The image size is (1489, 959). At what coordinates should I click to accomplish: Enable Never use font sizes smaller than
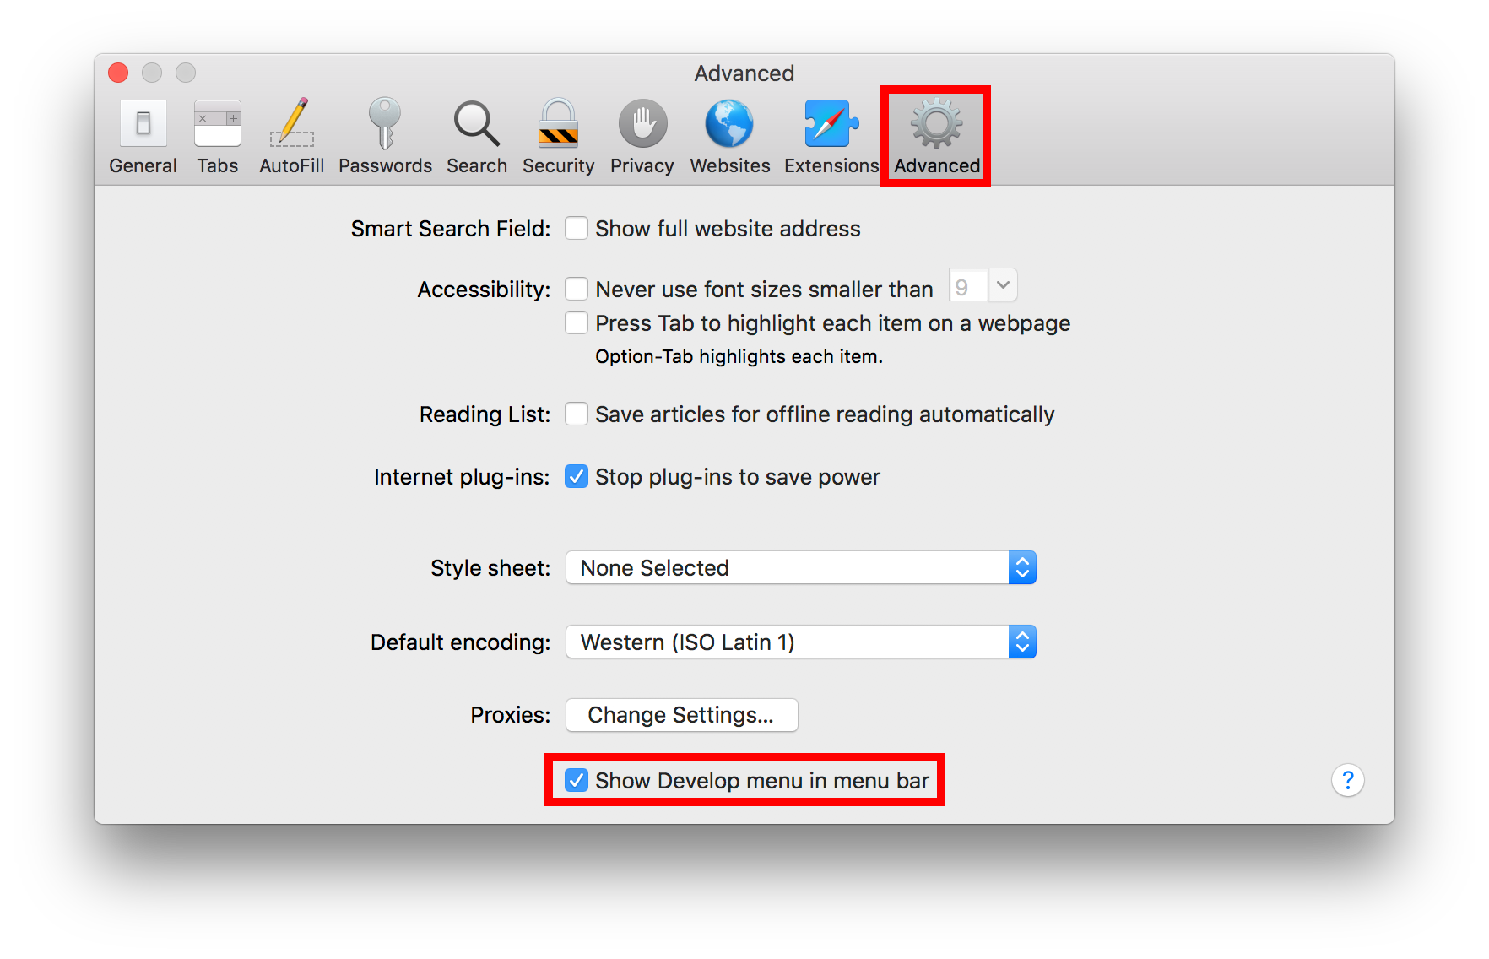click(577, 290)
